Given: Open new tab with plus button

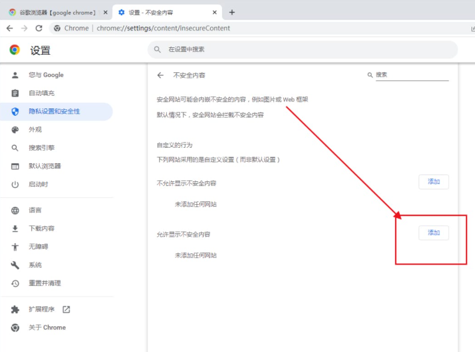Looking at the screenshot, I should 232,13.
